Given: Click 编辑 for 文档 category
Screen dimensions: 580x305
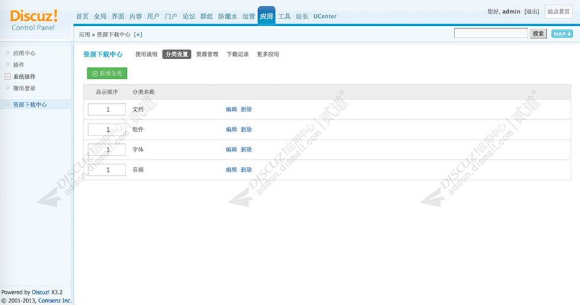Looking at the screenshot, I should [x=231, y=110].
